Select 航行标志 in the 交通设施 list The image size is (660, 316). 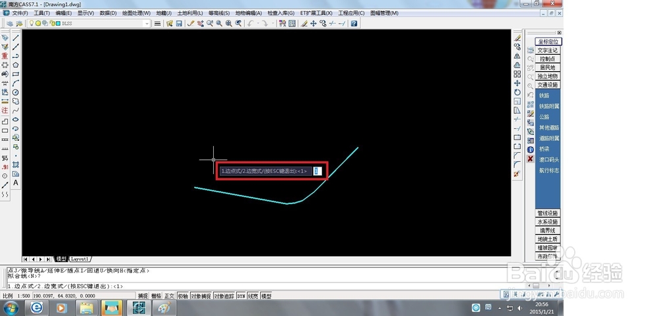(549, 171)
